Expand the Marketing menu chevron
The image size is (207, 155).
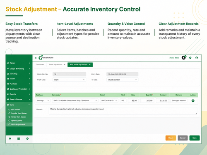point(29,74)
